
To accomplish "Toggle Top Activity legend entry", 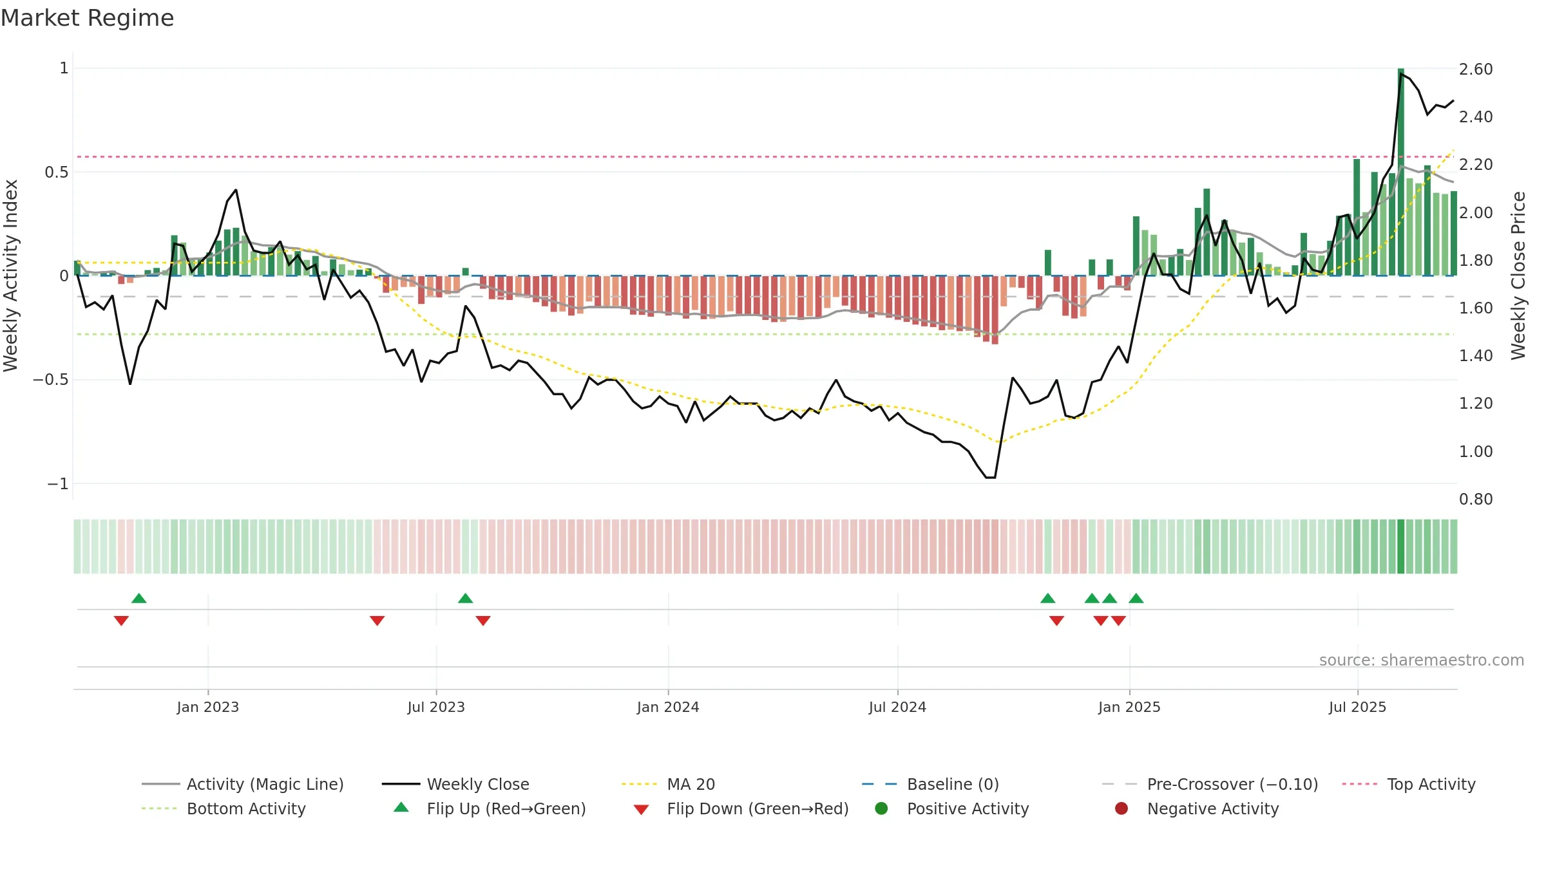I will click(x=1408, y=784).
